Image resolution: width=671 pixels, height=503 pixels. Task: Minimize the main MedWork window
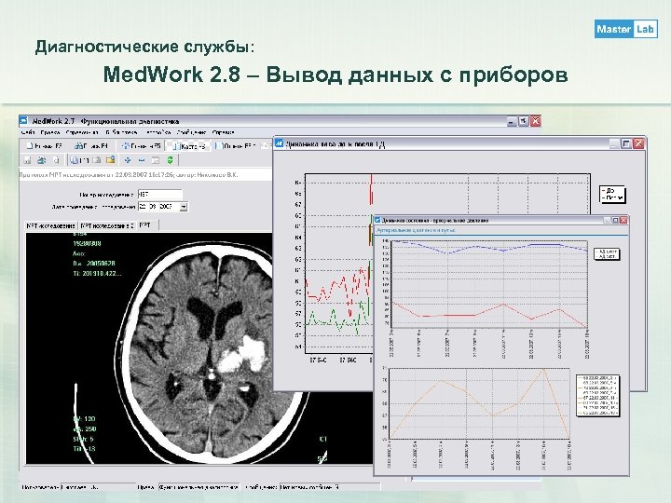point(512,121)
